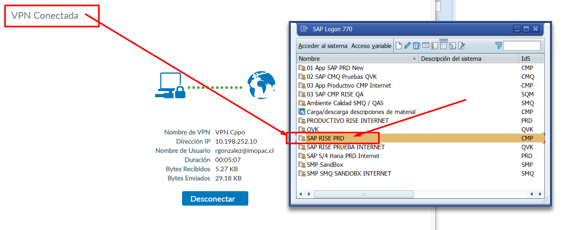Open the SAP Logon title bar menu icon
Screen dimensions: 570x230
pos(304,29)
